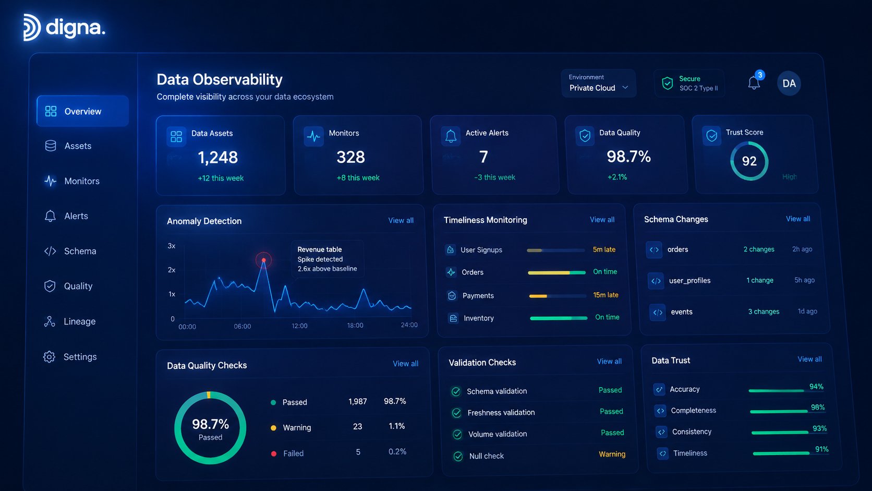Click the '2 changes' text for orders
Viewport: 872px width, 491px height.
point(759,249)
